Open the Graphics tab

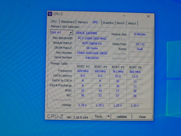coord(108,23)
